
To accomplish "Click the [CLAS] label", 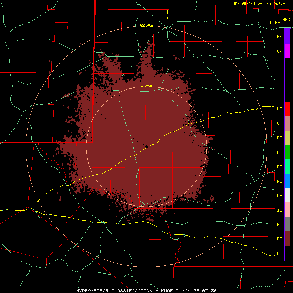I will click(x=275, y=23).
